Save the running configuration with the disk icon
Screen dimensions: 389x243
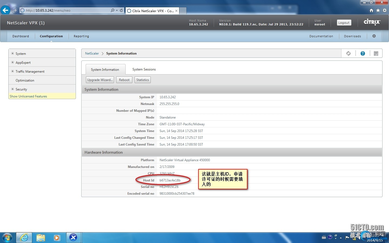(376, 53)
